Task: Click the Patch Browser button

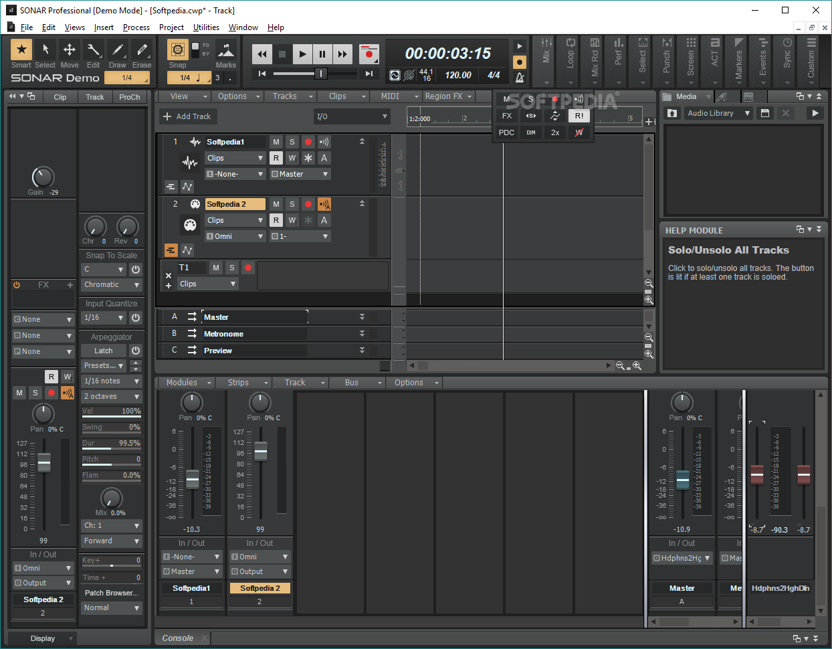Action: click(x=112, y=593)
